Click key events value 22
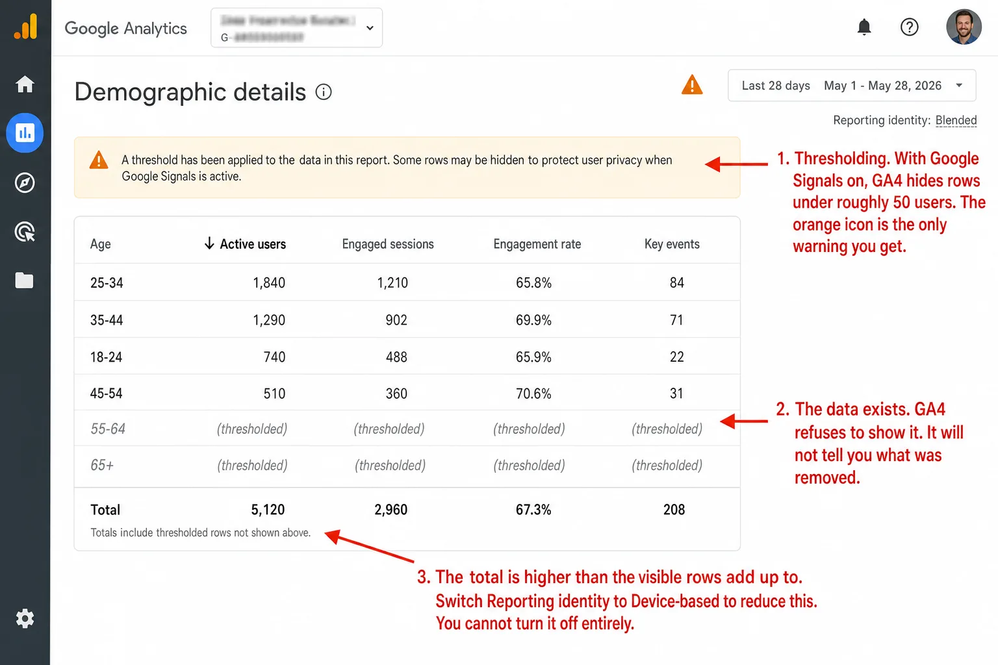The width and height of the screenshot is (998, 665). [677, 357]
